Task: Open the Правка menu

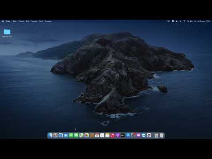Action: coord(21,21)
